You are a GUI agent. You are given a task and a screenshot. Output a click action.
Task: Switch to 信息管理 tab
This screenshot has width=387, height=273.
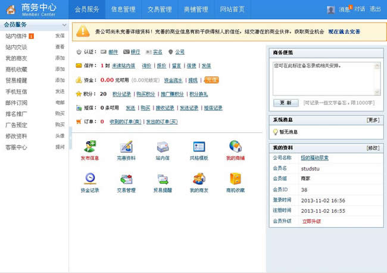coord(123,10)
